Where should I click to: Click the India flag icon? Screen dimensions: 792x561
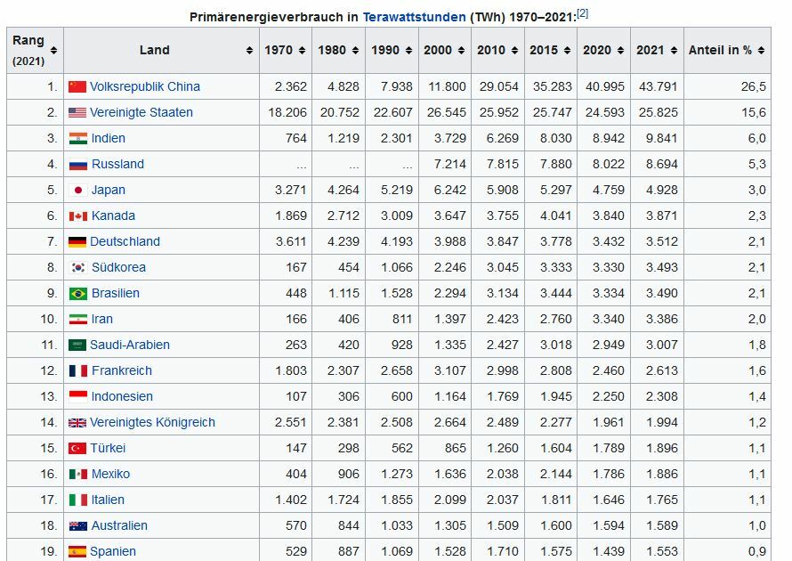point(78,138)
